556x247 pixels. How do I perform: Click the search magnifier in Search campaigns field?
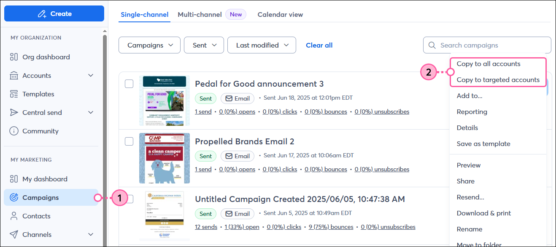(x=432, y=45)
